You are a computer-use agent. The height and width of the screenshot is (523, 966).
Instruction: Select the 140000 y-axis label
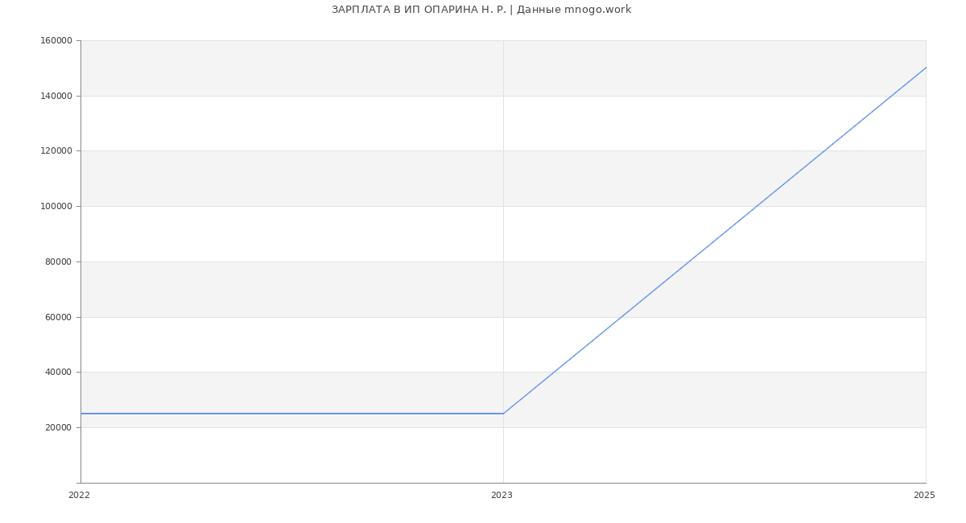[56, 96]
